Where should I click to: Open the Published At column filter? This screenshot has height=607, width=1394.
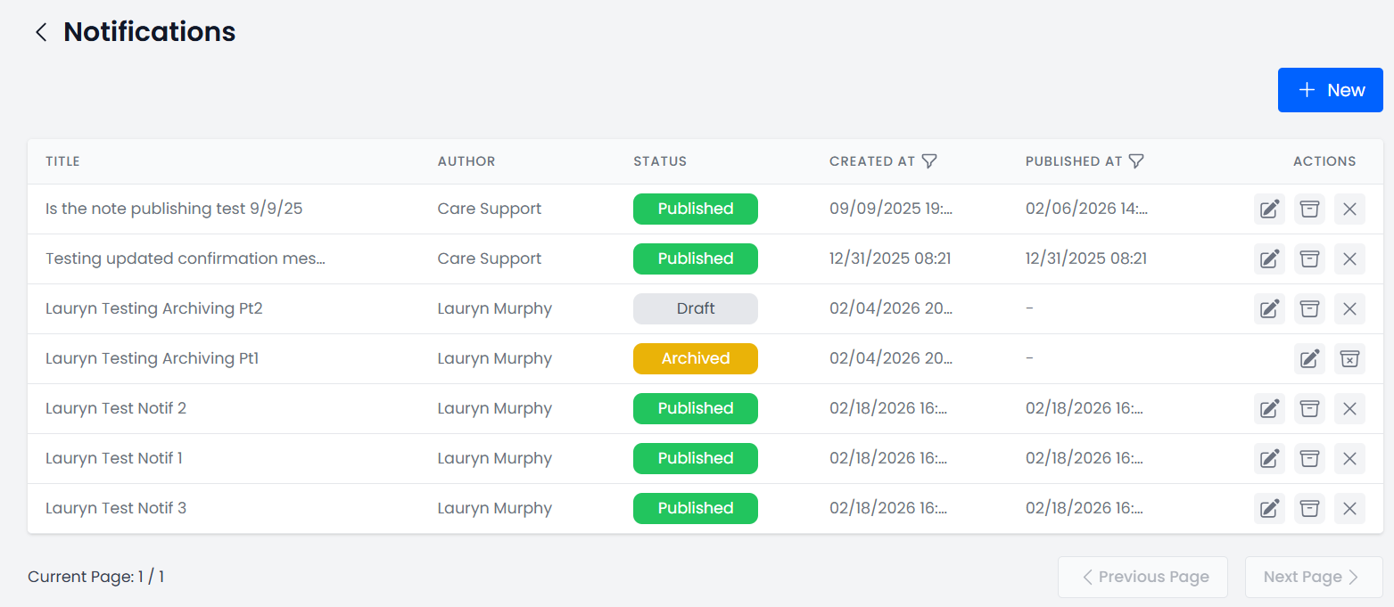click(x=1136, y=161)
